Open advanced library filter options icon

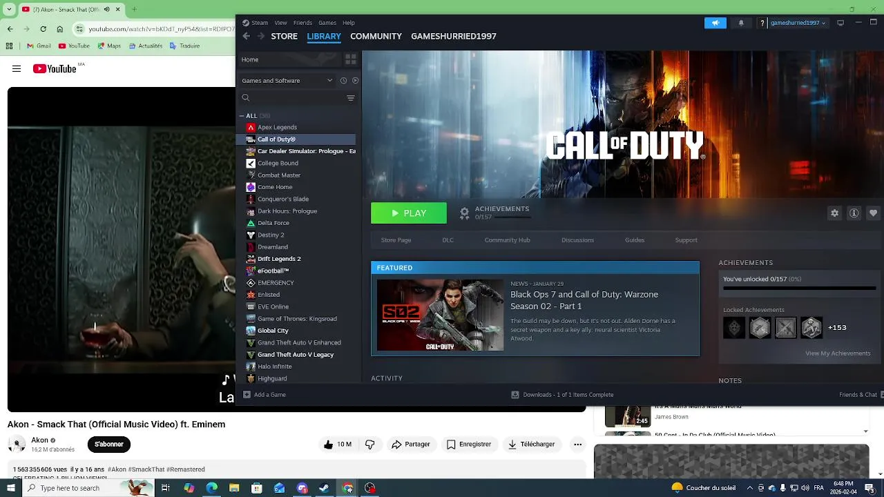click(x=351, y=98)
